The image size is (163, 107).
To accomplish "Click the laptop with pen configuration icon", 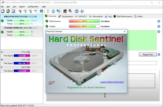I will point(65,11).
